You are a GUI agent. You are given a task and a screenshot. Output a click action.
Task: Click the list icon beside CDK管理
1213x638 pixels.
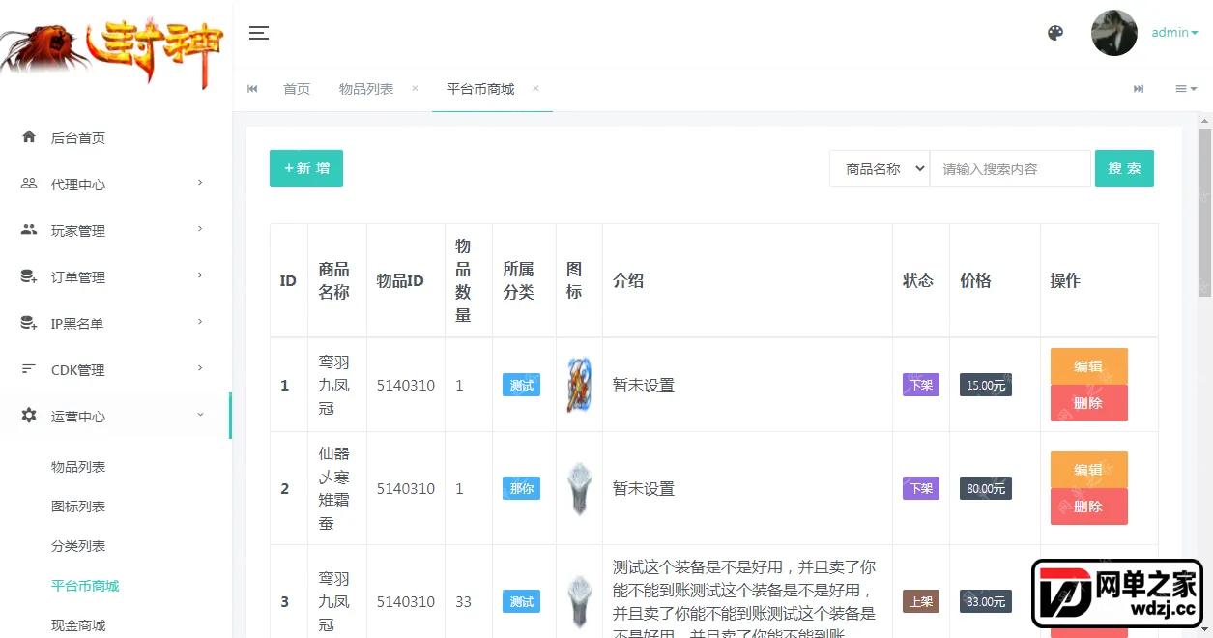click(29, 369)
